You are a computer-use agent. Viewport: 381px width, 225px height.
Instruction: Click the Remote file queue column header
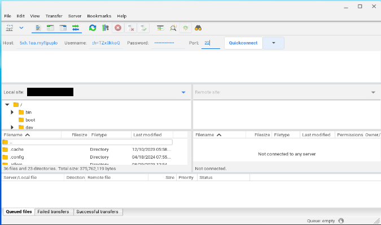[117, 178]
